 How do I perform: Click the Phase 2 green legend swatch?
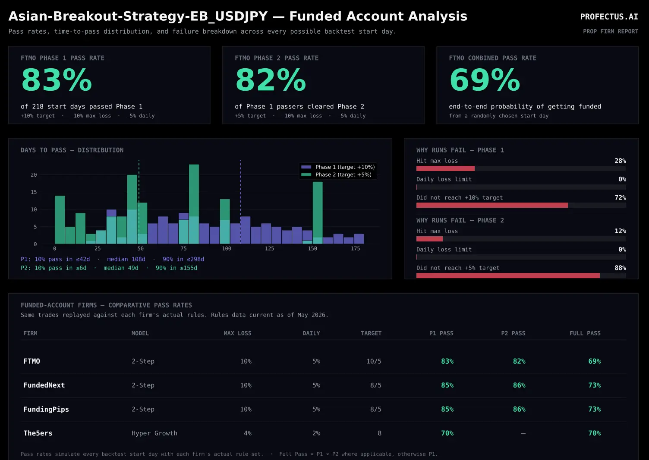[306, 175]
